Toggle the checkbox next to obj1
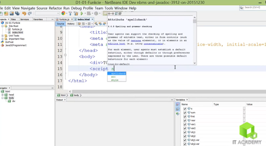 pos(185,132)
